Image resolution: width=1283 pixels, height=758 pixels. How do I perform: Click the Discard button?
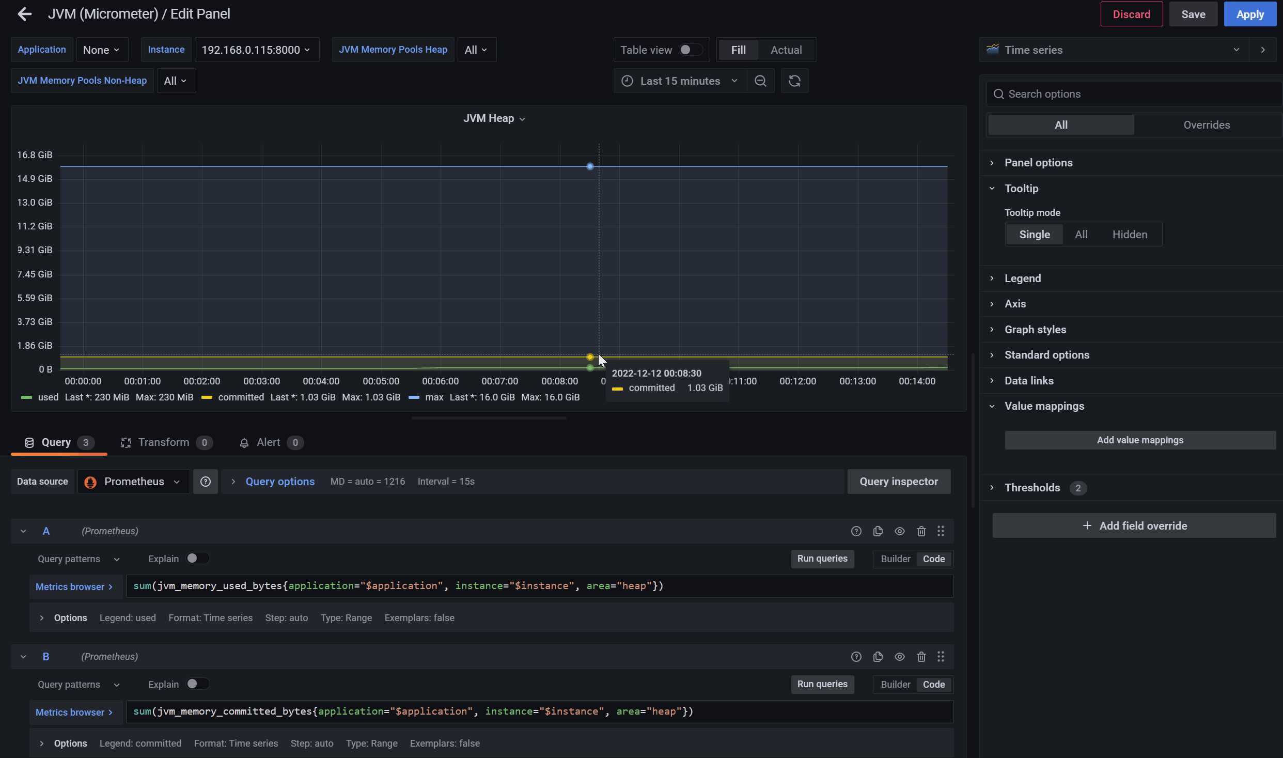tap(1132, 14)
